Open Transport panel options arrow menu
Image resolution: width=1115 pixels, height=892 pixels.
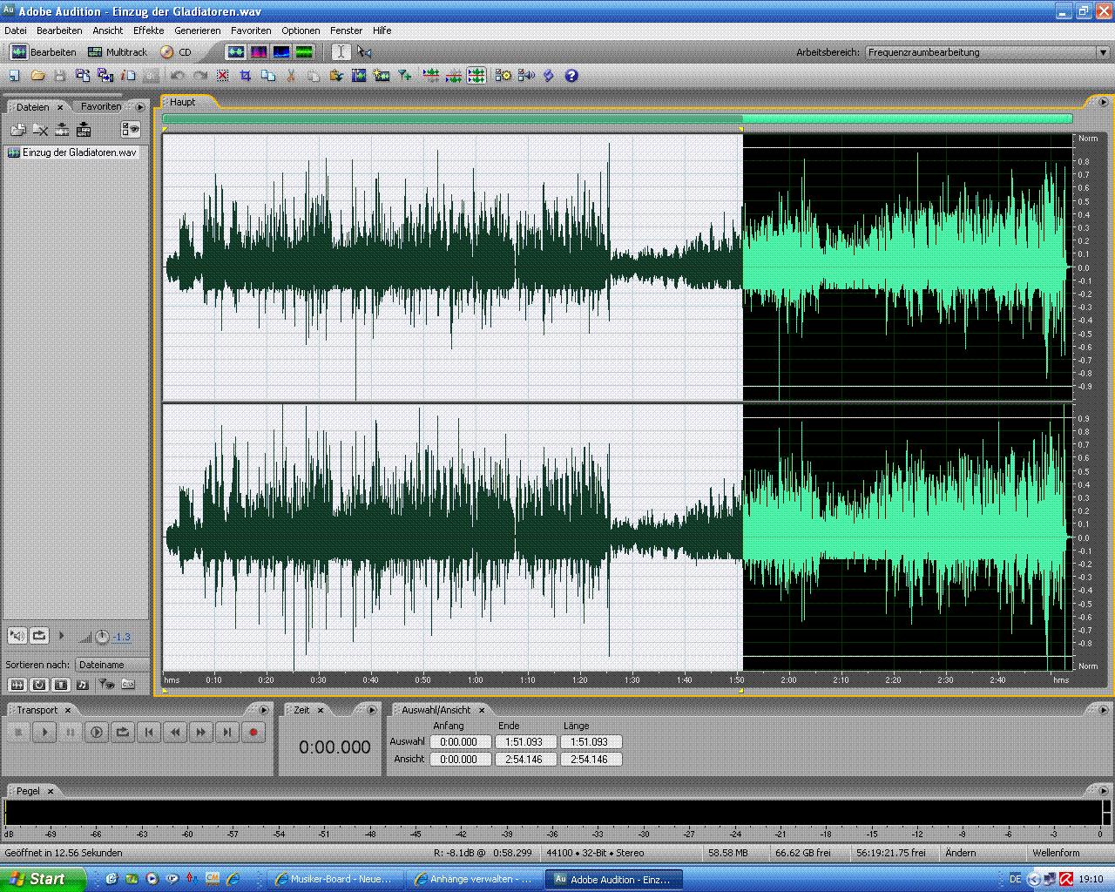[x=264, y=710]
